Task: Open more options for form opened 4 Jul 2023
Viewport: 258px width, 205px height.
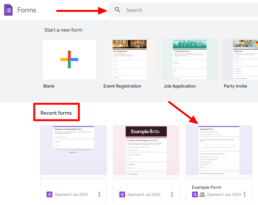Action: (172, 194)
